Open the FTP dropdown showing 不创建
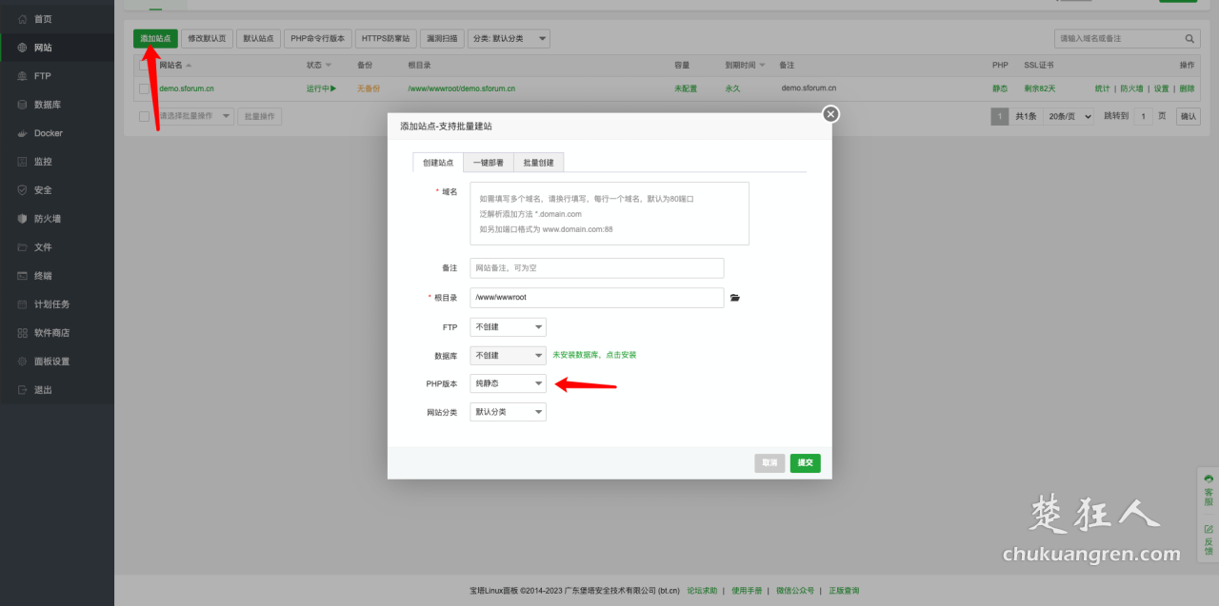The height and width of the screenshot is (606, 1219). [x=508, y=325]
